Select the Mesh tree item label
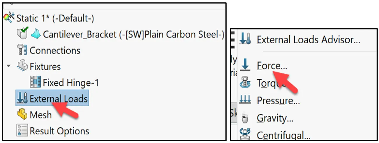This screenshot has height=143, width=379. (x=40, y=115)
